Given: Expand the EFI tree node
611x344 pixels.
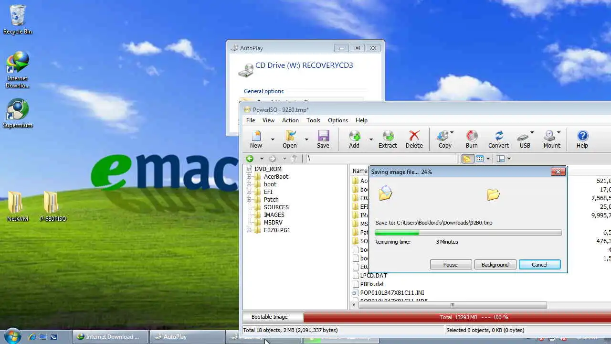Looking at the screenshot, I should point(249,192).
